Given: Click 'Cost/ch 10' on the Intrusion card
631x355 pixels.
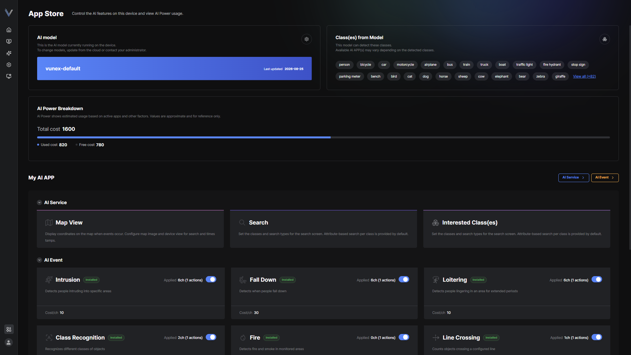Looking at the screenshot, I should tap(54, 313).
